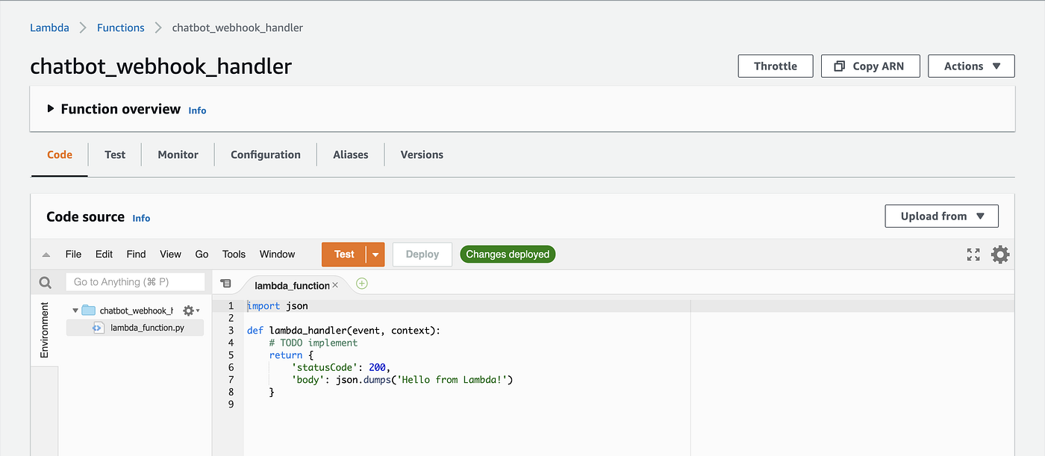
Task: Click the plus icon to open a new tab
Action: coord(362,284)
